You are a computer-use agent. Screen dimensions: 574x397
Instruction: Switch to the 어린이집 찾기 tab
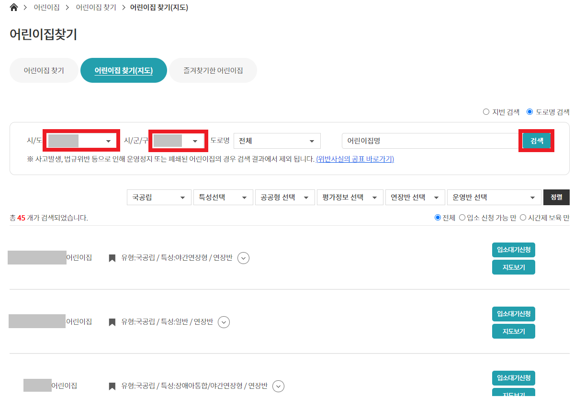coord(44,70)
